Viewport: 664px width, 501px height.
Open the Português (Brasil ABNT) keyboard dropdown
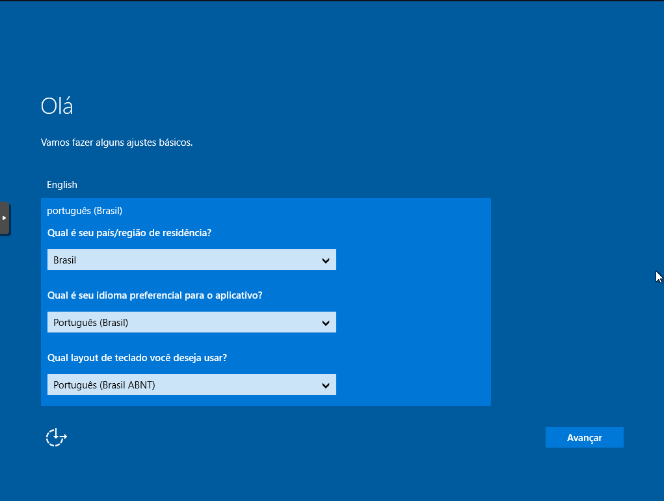coord(192,385)
